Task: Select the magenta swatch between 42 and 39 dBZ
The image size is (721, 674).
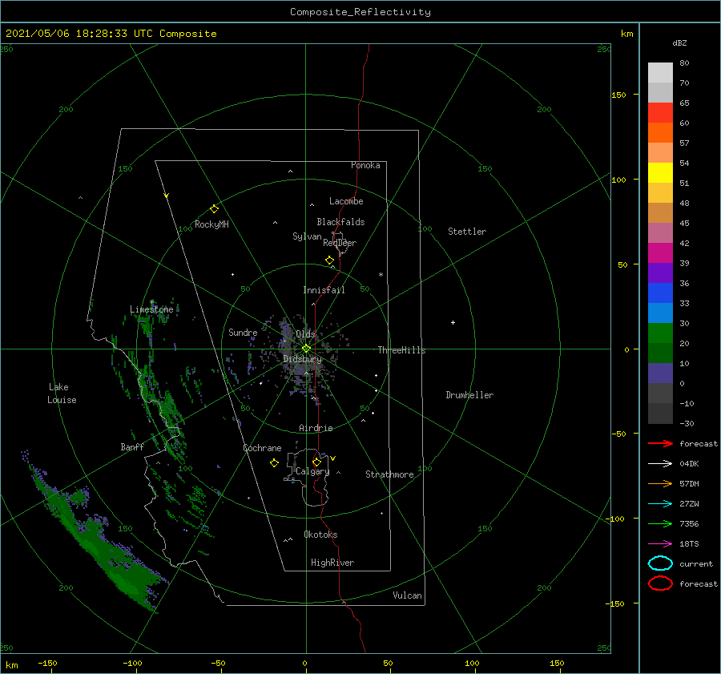Action: 660,253
